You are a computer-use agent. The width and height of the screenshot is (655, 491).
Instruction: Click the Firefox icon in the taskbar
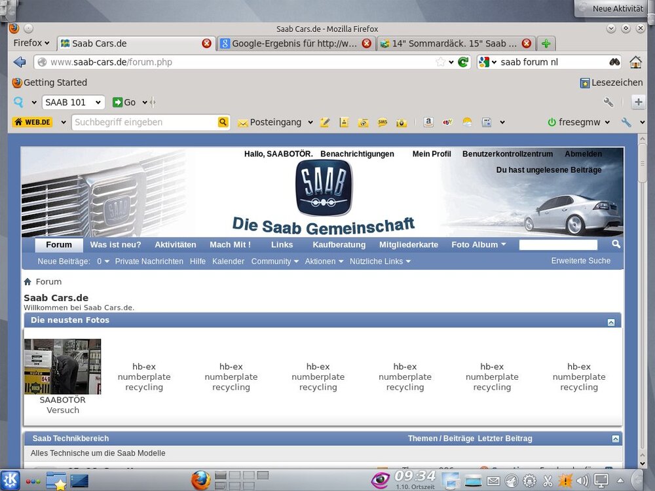[200, 480]
